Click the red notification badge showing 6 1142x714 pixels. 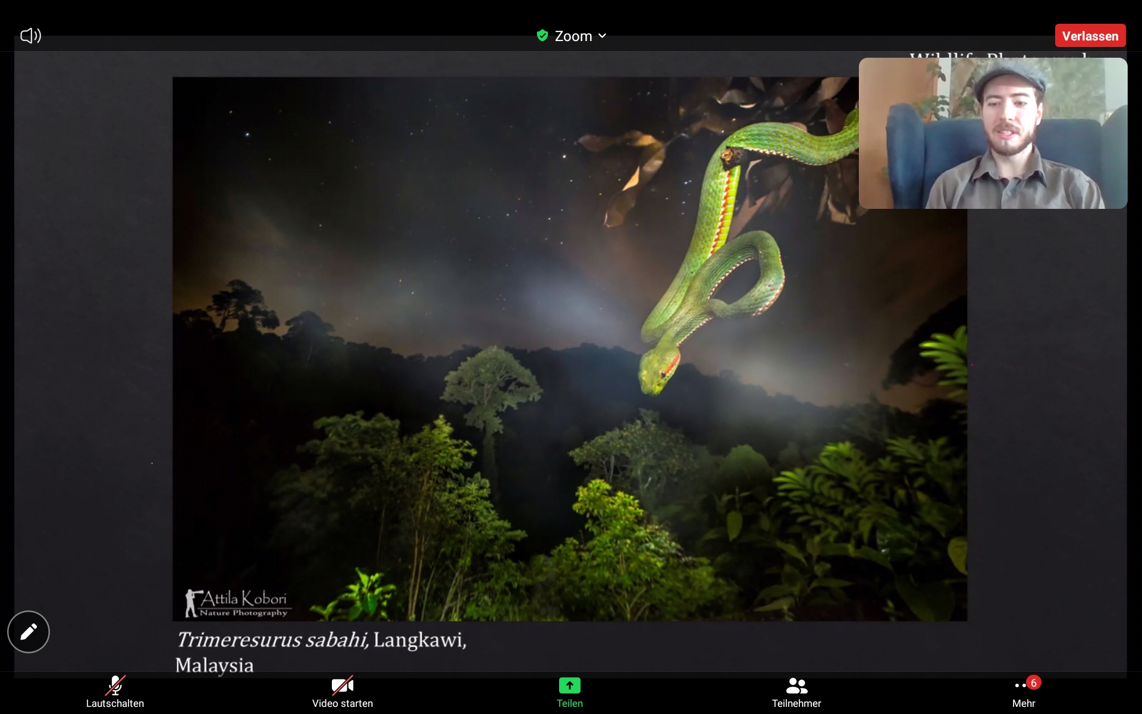pos(1034,682)
